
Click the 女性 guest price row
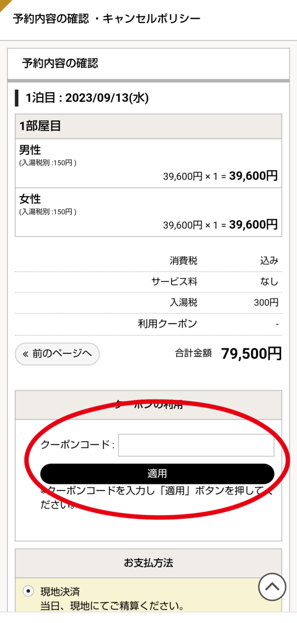(x=148, y=212)
